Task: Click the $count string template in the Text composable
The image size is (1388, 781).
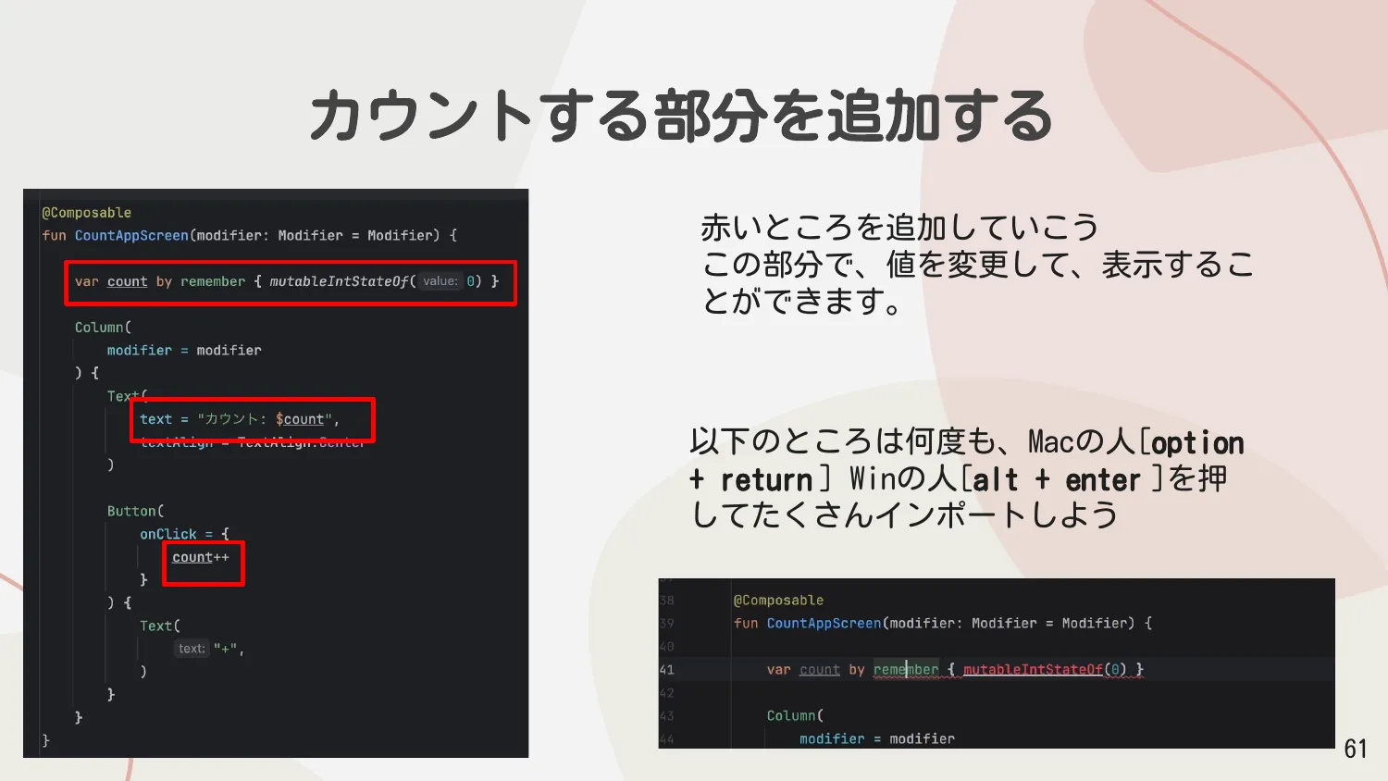Action: click(303, 419)
